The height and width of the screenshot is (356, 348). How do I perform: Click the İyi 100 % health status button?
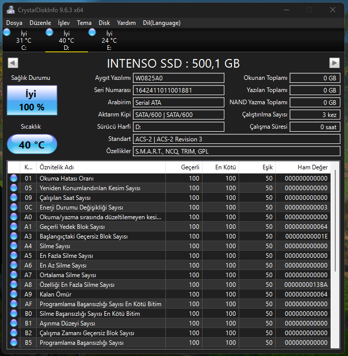pyautogui.click(x=32, y=100)
